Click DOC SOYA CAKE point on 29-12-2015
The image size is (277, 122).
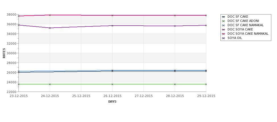click(x=206, y=26)
